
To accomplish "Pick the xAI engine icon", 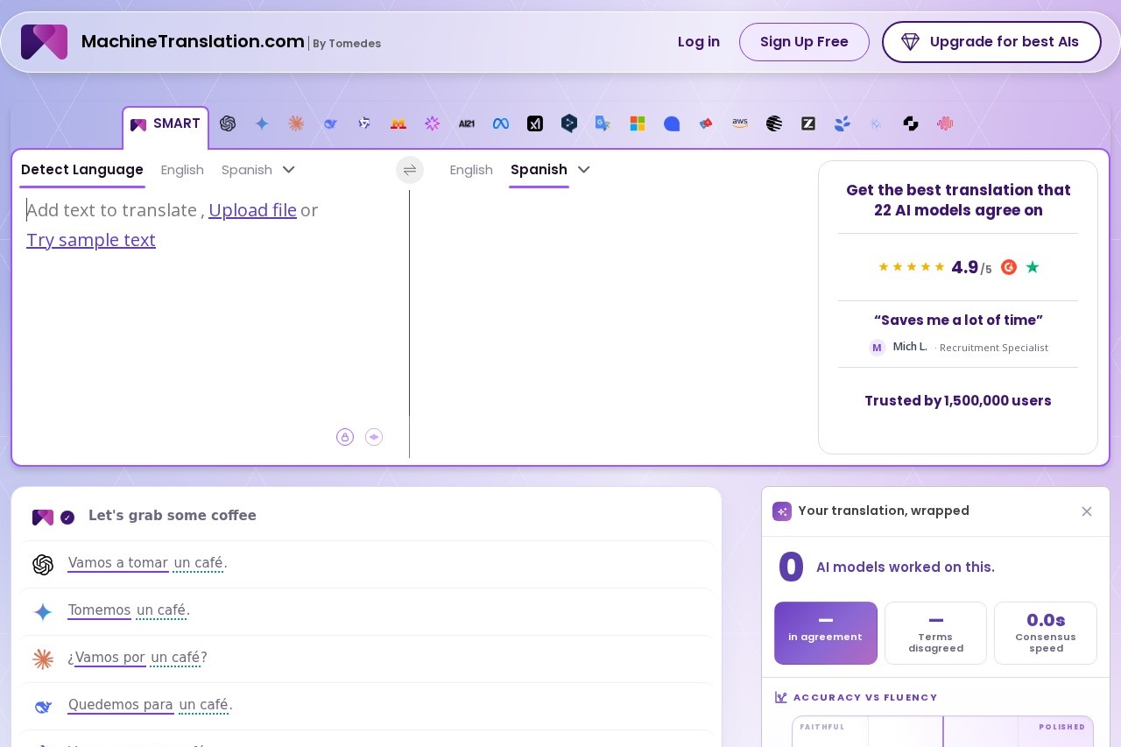I will coord(535,123).
